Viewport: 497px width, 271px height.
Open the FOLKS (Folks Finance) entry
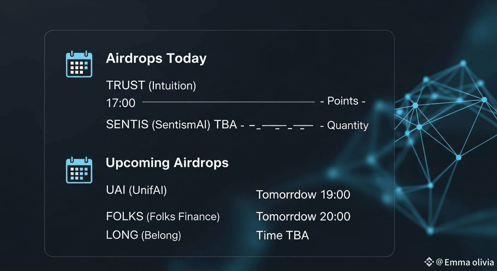(163, 216)
